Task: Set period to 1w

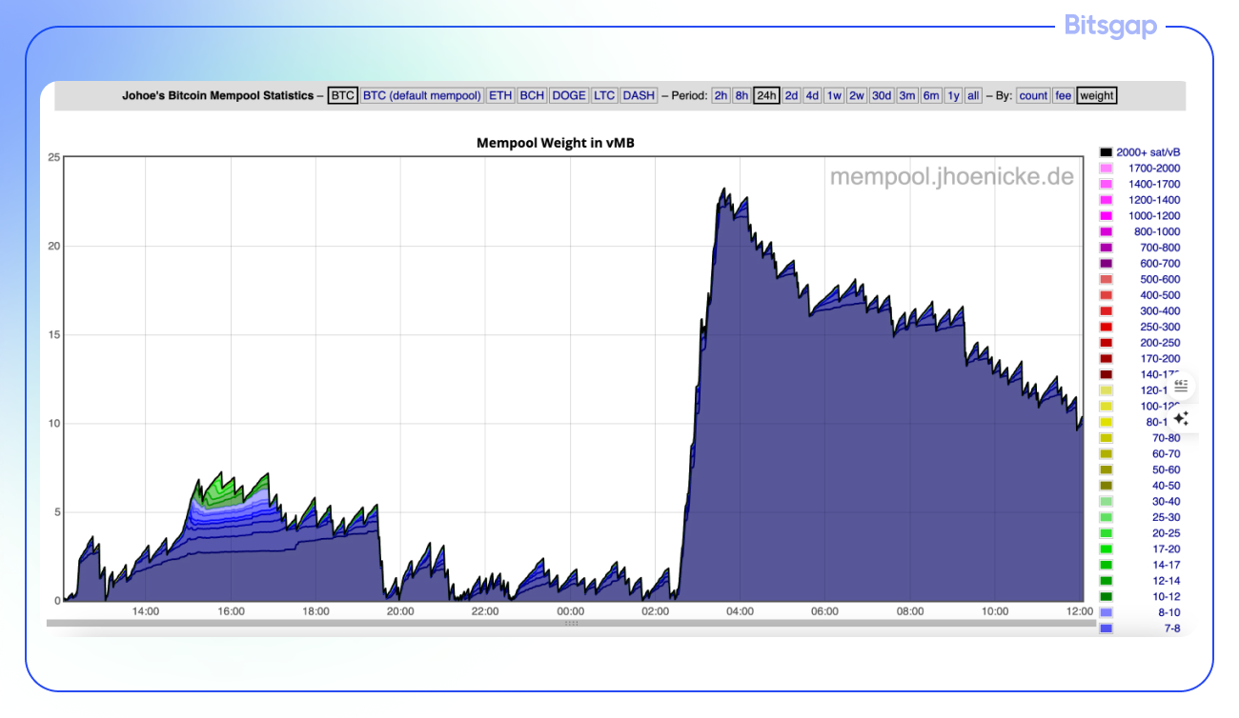Action: point(834,95)
